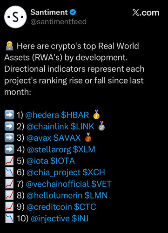Click the falling chart emoji beside chia_project
This screenshot has width=168, height=233.
click(9, 172)
